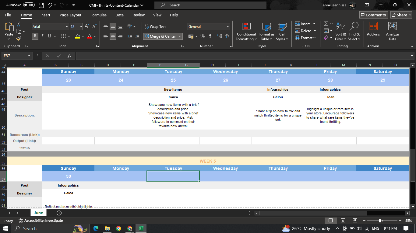Open Cell Styles gallery
Image resolution: width=416 pixels, height=233 pixels.
tap(282, 32)
